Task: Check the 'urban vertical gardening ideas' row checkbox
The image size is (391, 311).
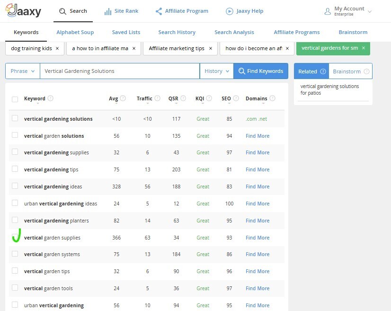Action: click(15, 203)
